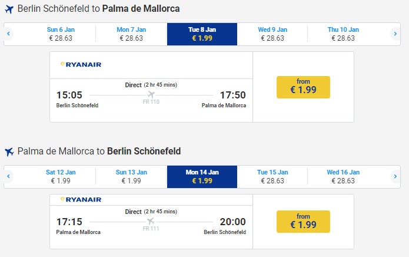Select Wed 16 Jan return date
The image size is (409, 257).
[x=343, y=176]
